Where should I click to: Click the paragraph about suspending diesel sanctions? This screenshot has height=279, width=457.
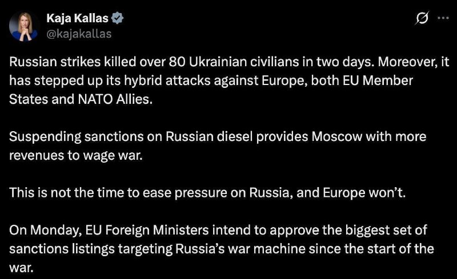[x=218, y=146]
